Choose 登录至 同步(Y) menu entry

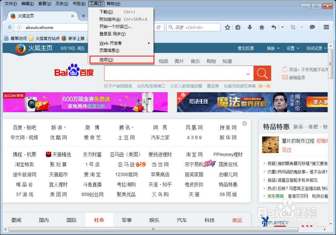pyautogui.click(x=121, y=34)
